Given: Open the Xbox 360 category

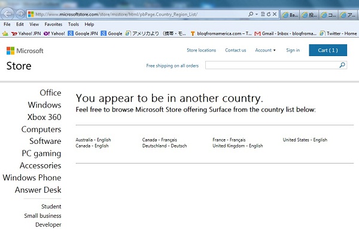Looking at the screenshot, I should pyautogui.click(x=44, y=117).
